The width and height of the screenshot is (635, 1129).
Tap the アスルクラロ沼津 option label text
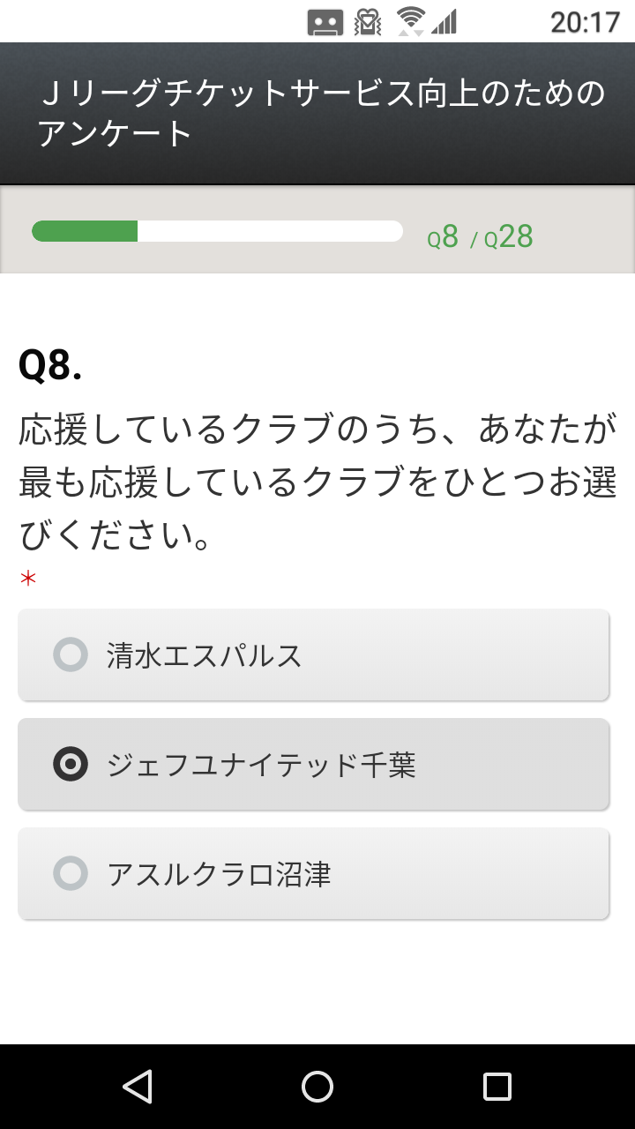(219, 874)
